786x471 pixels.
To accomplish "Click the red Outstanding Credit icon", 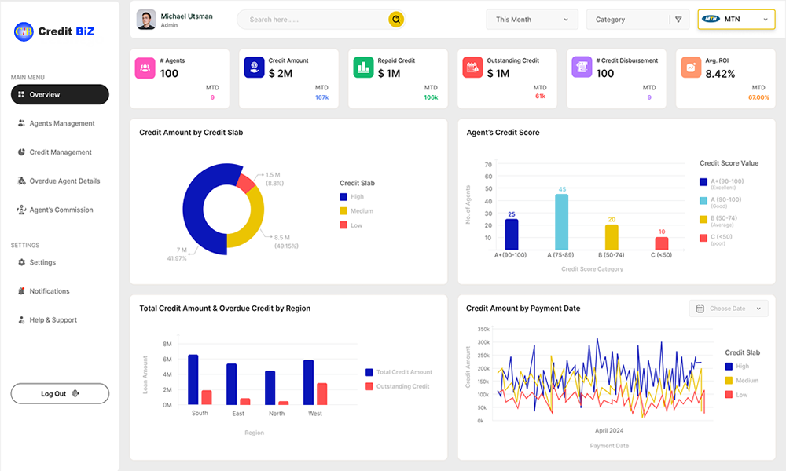I will point(472,68).
